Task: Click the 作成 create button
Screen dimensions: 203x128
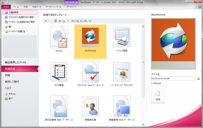Action: coord(158,96)
